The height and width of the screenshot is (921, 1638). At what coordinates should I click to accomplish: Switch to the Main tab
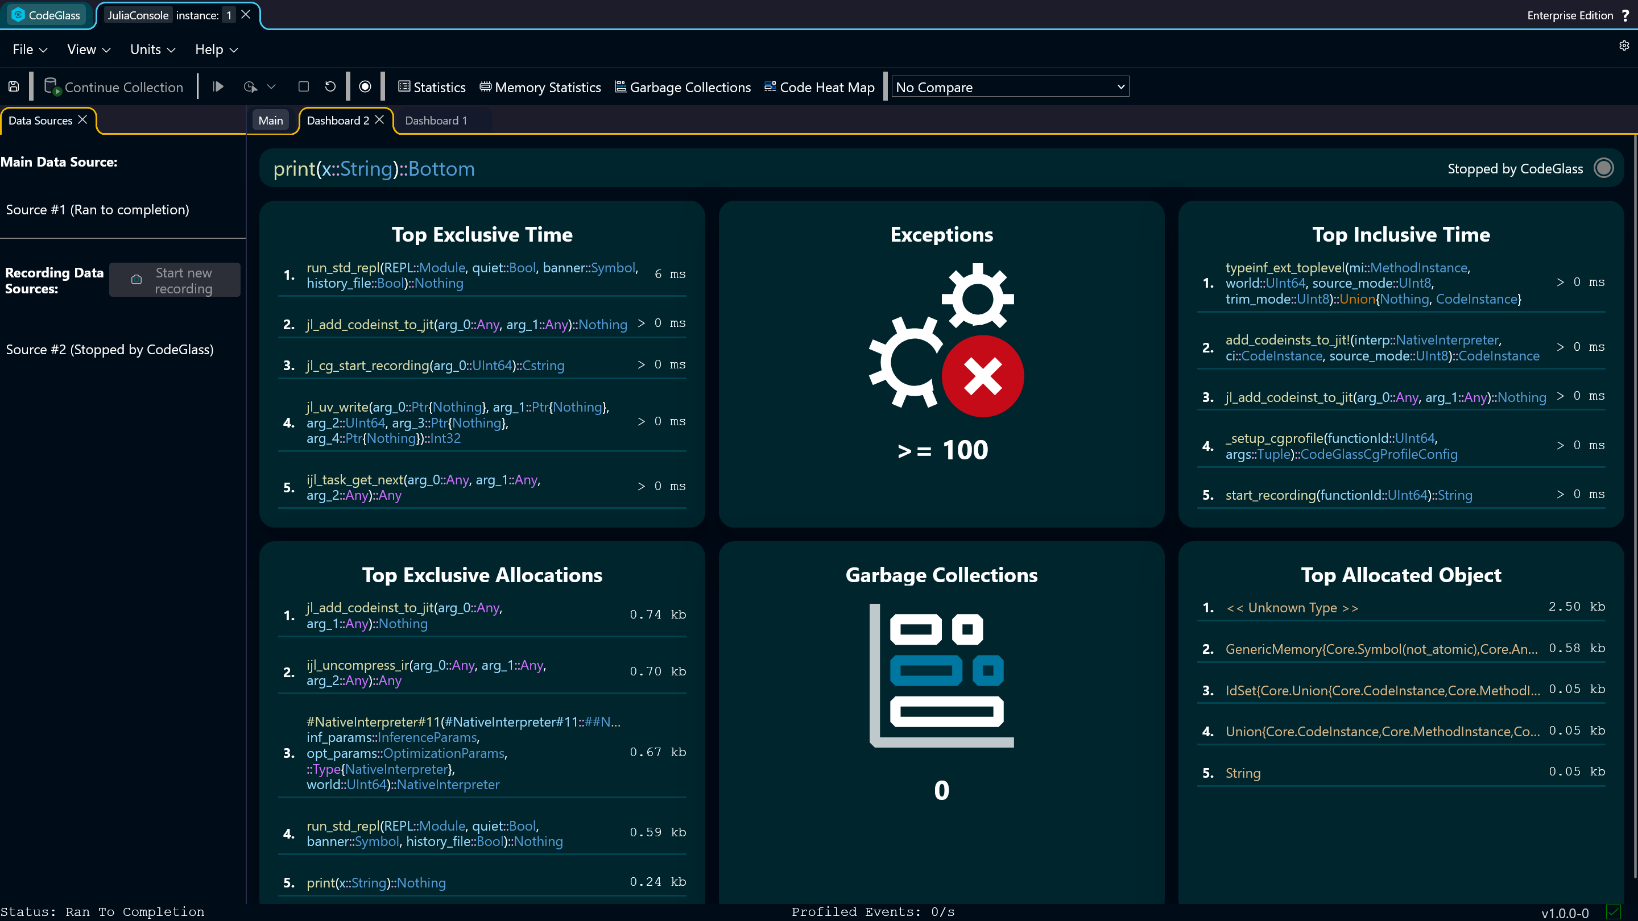(270, 120)
